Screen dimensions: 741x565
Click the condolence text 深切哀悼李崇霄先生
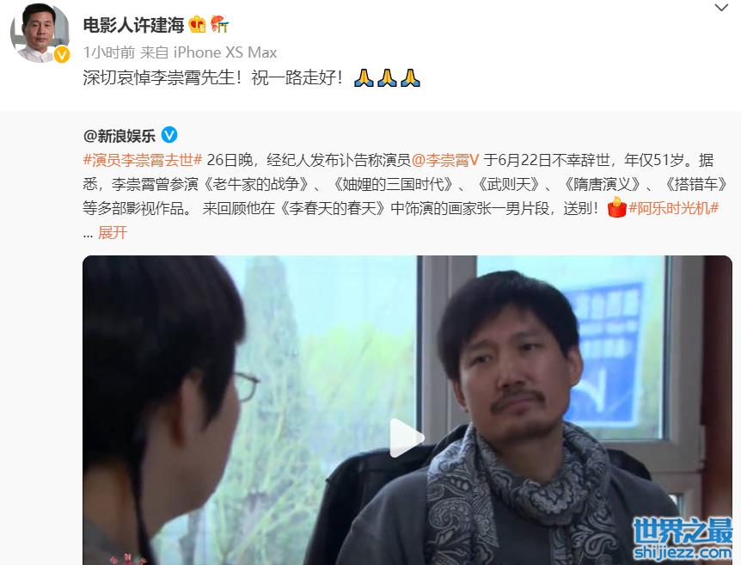pyautogui.click(x=159, y=77)
